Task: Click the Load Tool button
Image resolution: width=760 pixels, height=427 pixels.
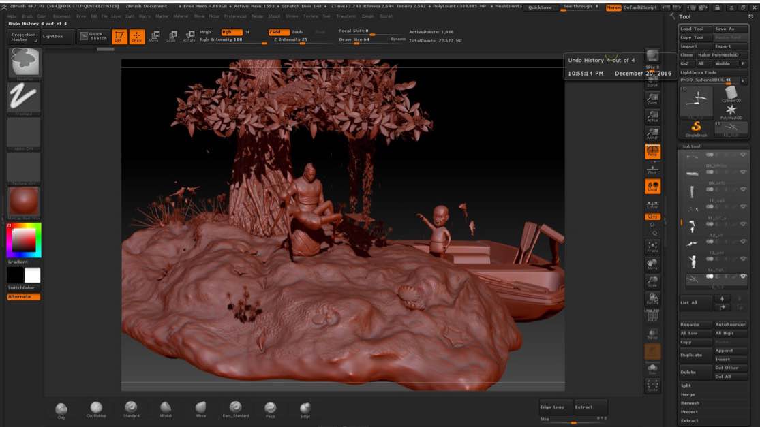Action: [695, 29]
